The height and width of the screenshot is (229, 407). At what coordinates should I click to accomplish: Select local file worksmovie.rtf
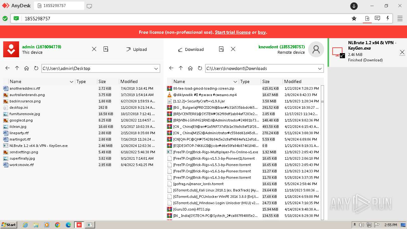(x=82, y=165)
